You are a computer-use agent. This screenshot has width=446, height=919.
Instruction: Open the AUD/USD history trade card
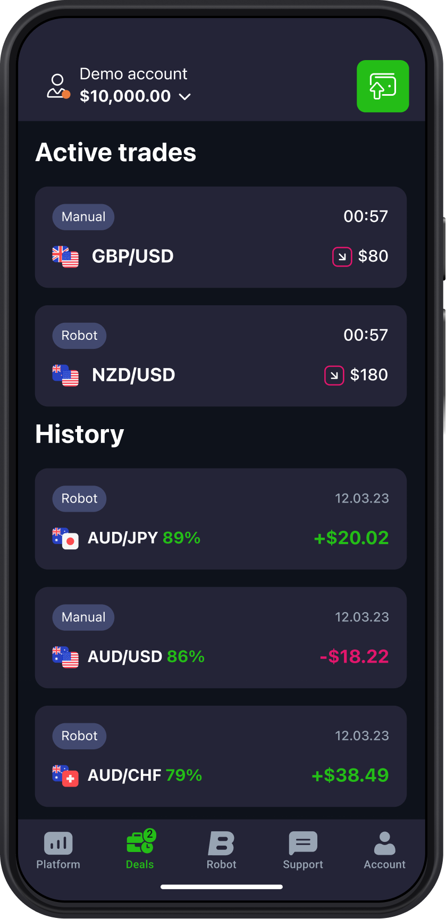pos(221,637)
